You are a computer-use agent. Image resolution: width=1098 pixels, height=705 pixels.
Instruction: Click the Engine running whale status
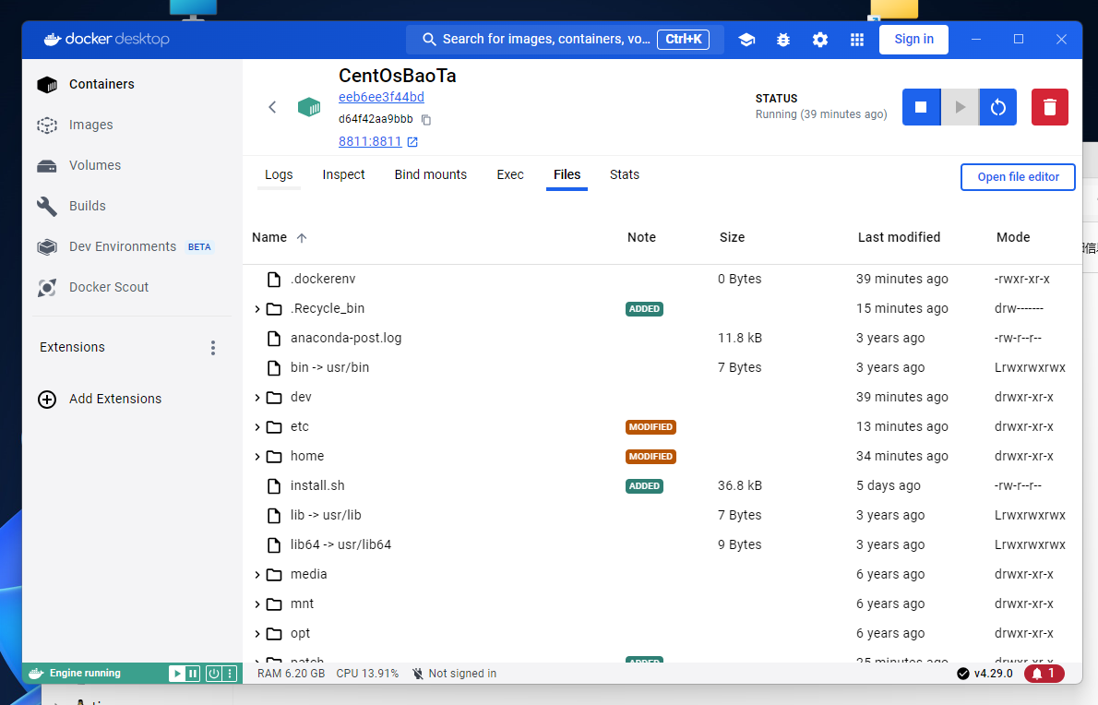74,674
